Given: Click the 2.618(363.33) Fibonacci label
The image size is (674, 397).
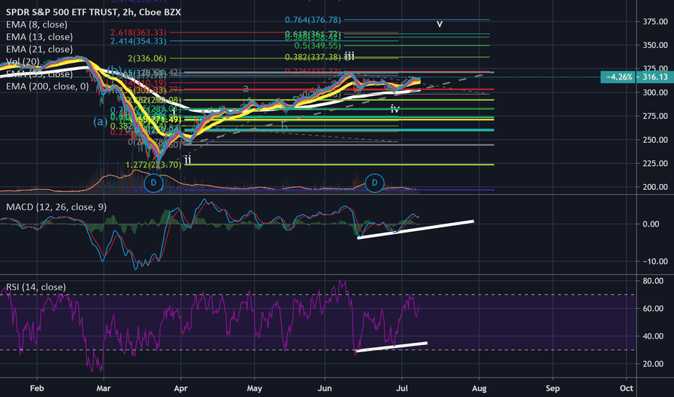Looking at the screenshot, I should [138, 32].
